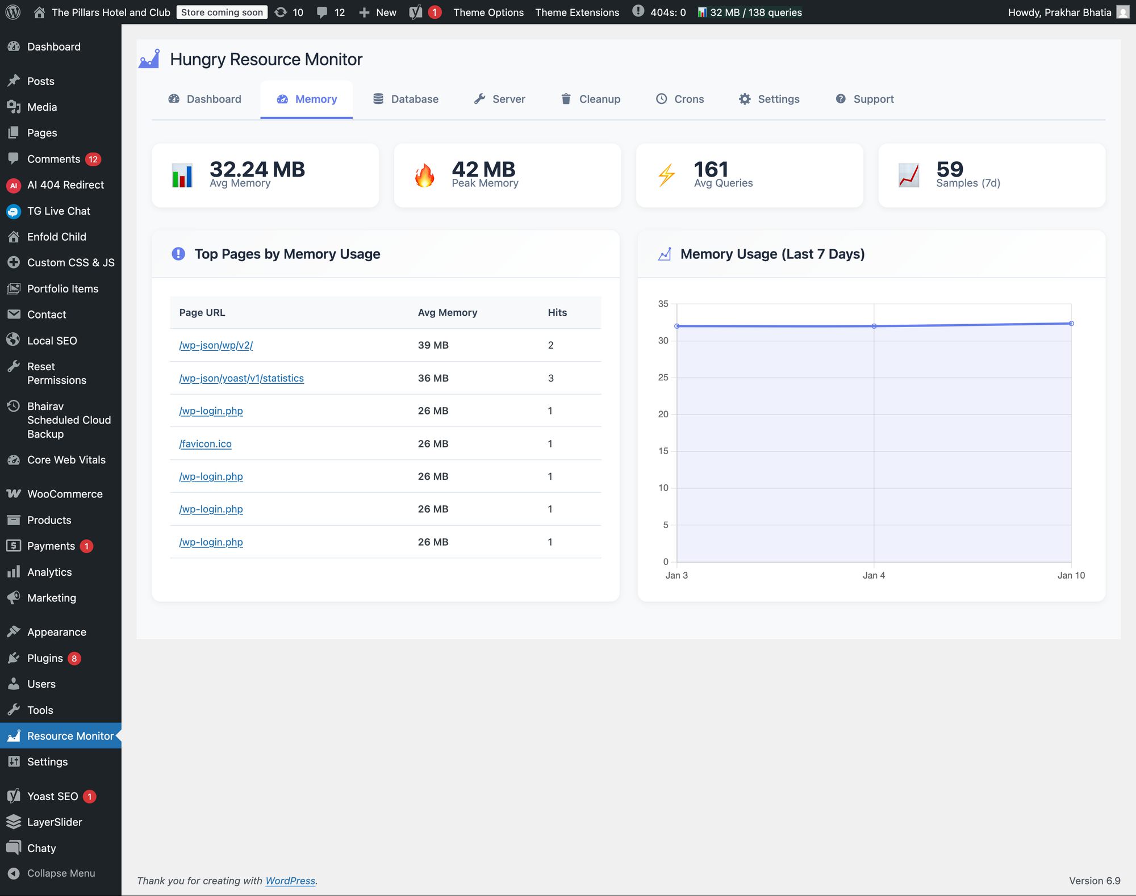
Task: Open the /wp-json/yoast/v1/statistics link
Action: [x=241, y=378]
